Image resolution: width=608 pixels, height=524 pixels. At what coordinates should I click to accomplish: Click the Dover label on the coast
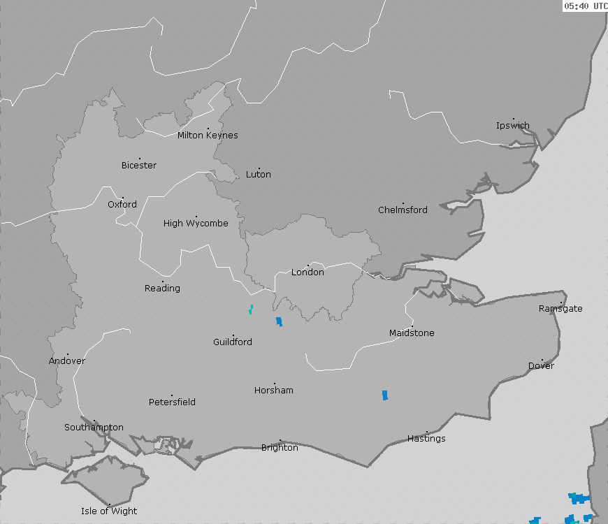tap(541, 366)
